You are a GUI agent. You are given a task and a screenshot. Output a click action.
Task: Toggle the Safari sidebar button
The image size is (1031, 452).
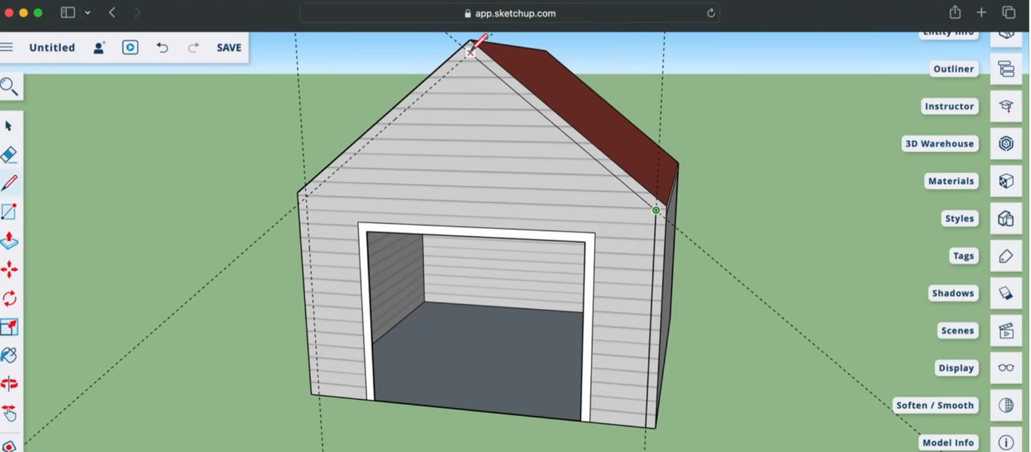point(68,12)
